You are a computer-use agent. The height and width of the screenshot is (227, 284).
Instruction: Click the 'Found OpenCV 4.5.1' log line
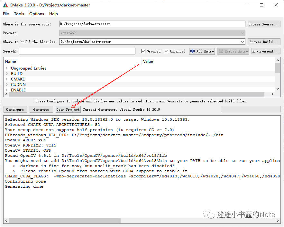(x=86, y=156)
